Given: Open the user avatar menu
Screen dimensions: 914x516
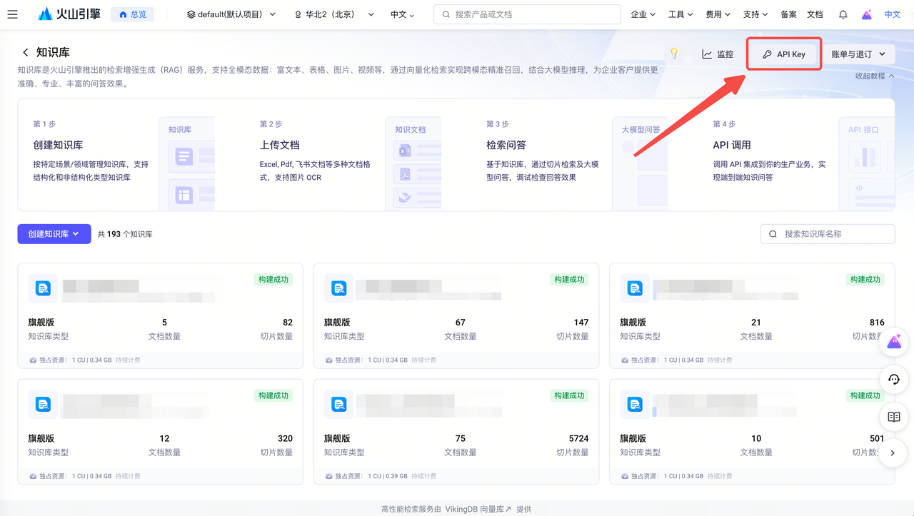Looking at the screenshot, I should pos(867,14).
